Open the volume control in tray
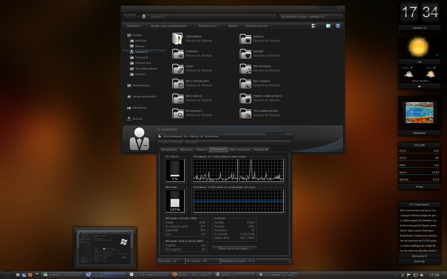 click(x=421, y=275)
